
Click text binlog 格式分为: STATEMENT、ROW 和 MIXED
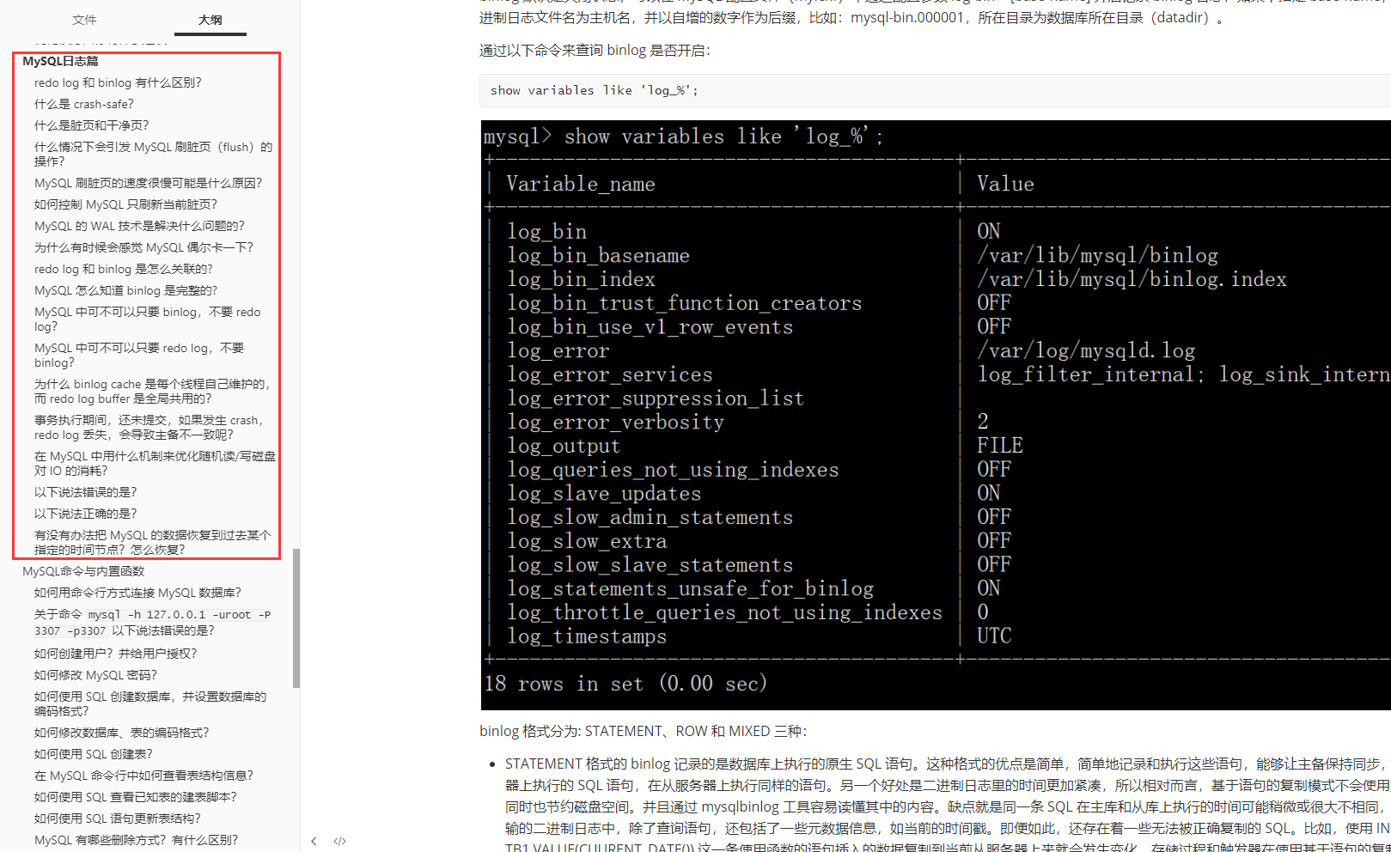click(643, 731)
